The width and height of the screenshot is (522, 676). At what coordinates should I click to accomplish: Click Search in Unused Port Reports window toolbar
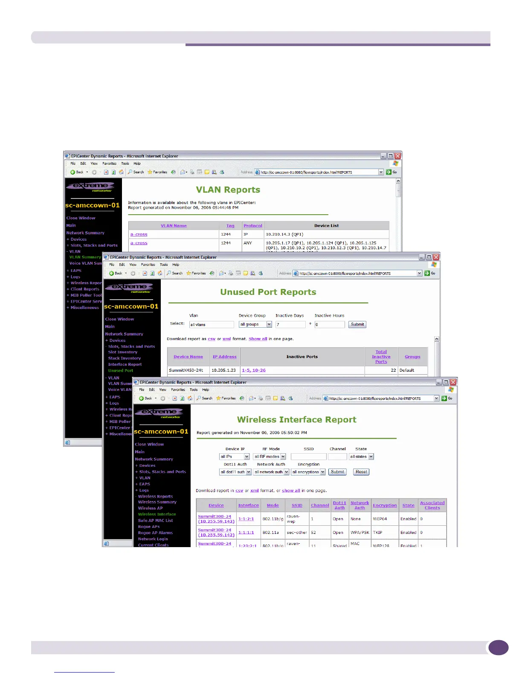pyautogui.click(x=174, y=273)
